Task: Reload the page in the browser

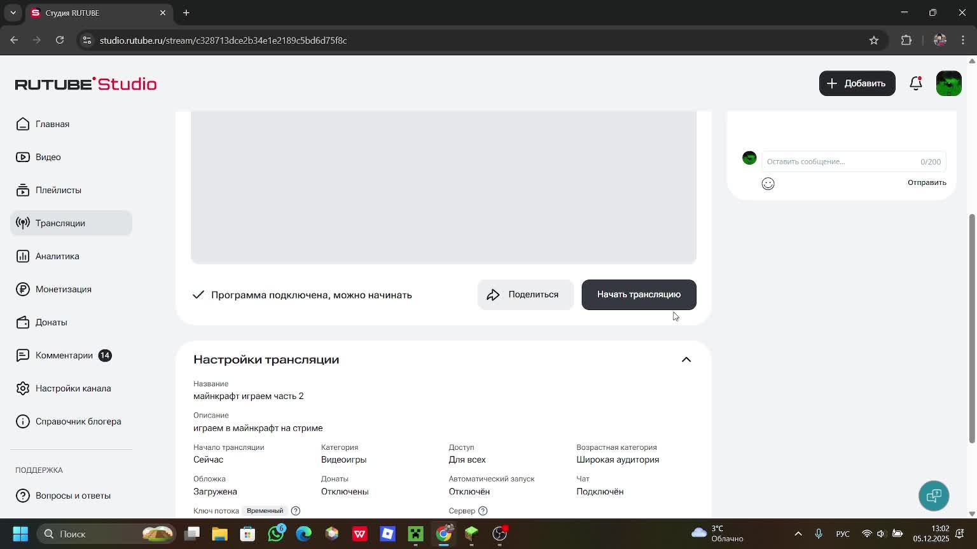Action: (x=60, y=40)
